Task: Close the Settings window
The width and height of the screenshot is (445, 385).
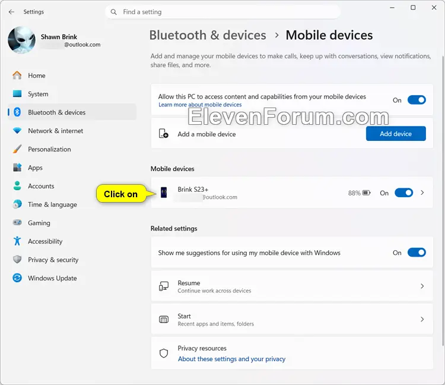Action: click(434, 8)
